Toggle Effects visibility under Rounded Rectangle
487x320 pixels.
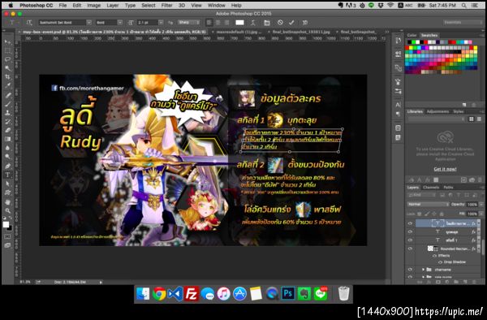click(x=434, y=255)
